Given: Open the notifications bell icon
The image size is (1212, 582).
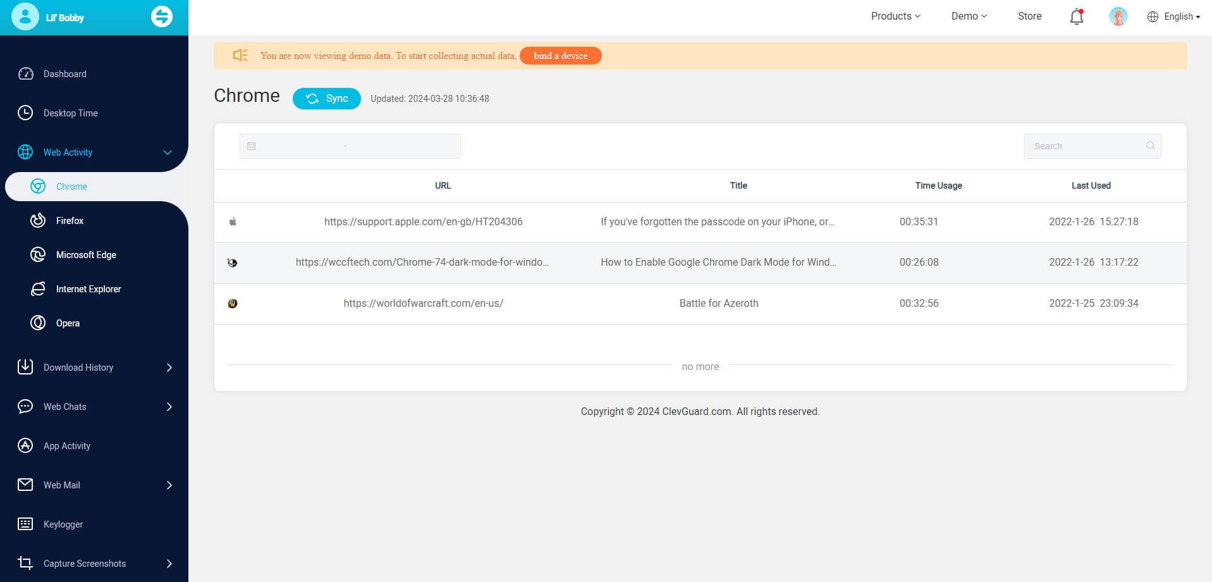Looking at the screenshot, I should 1077,16.
